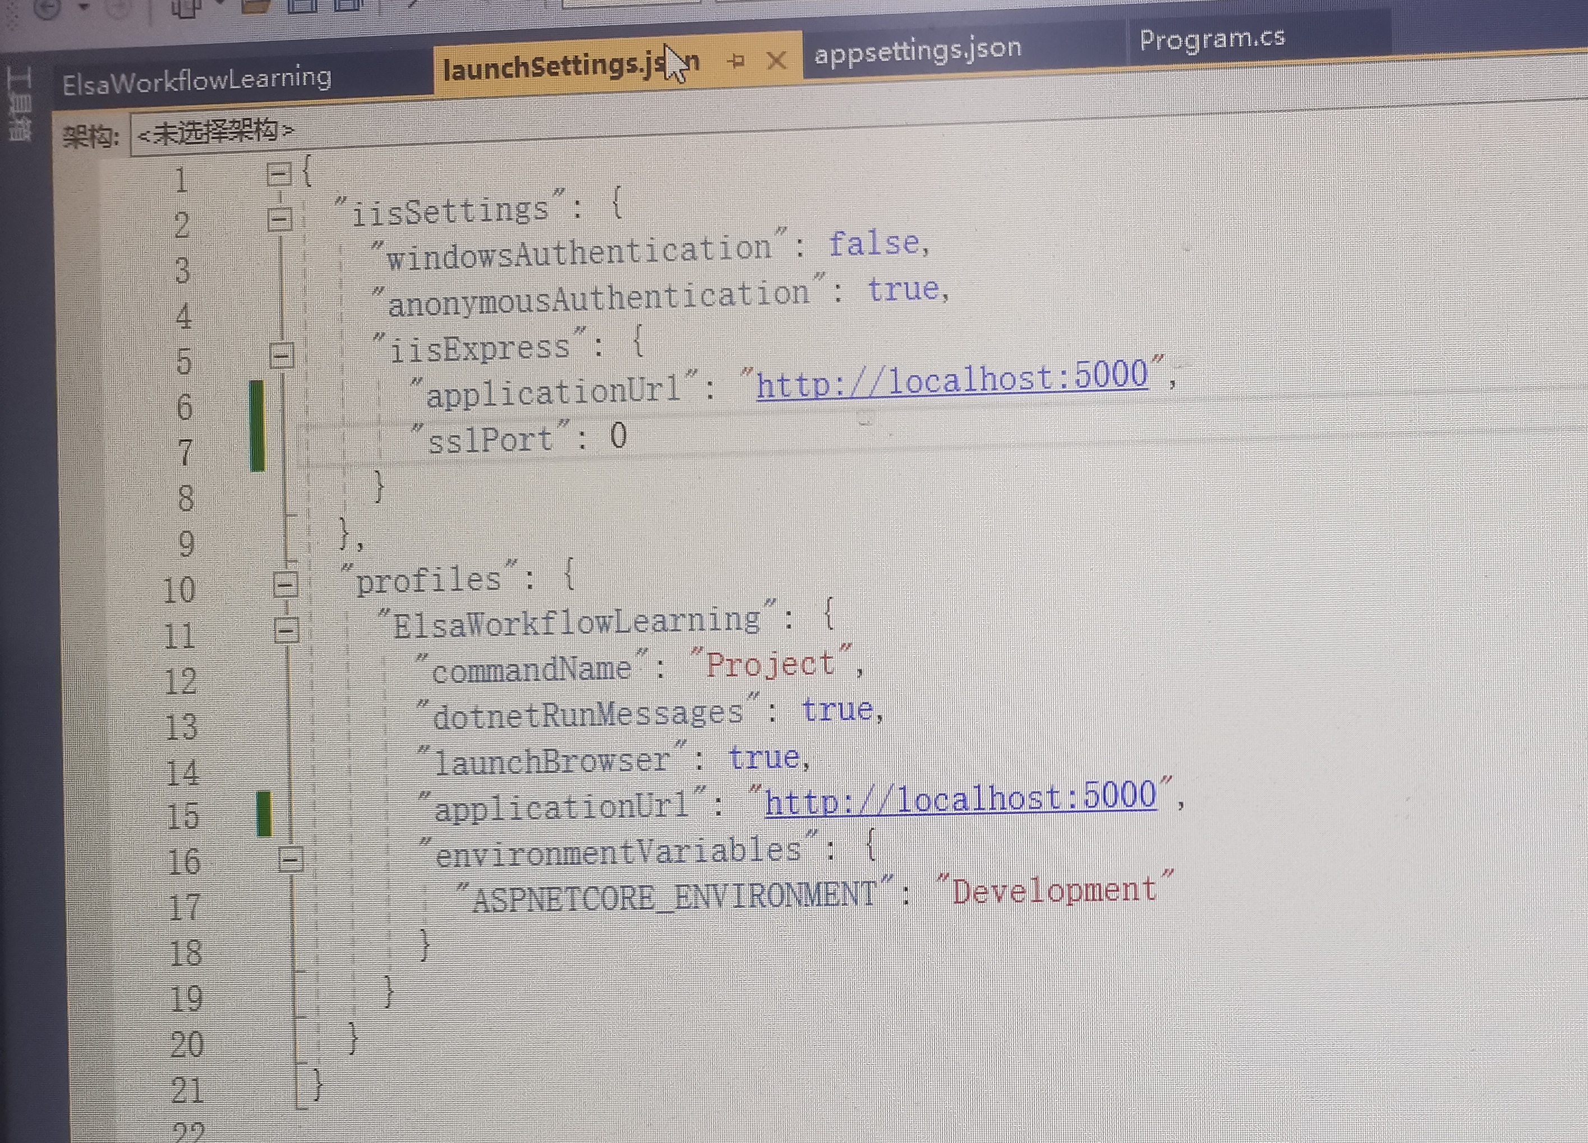Close the launchSettings.json tab
Image resolution: width=1588 pixels, height=1143 pixels.
pyautogui.click(x=776, y=61)
